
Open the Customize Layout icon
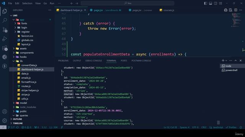220,3
